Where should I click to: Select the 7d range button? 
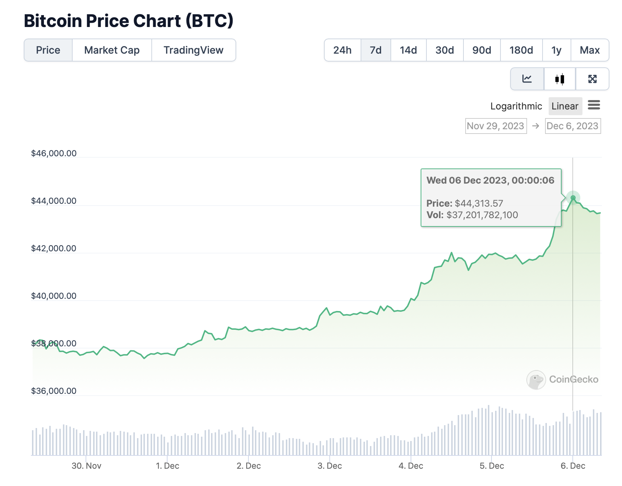(376, 50)
